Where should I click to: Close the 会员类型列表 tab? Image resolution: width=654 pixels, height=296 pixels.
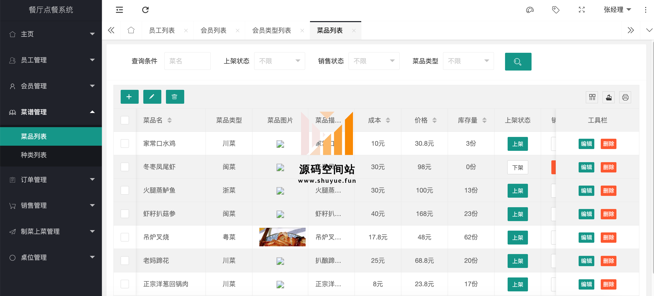302,31
